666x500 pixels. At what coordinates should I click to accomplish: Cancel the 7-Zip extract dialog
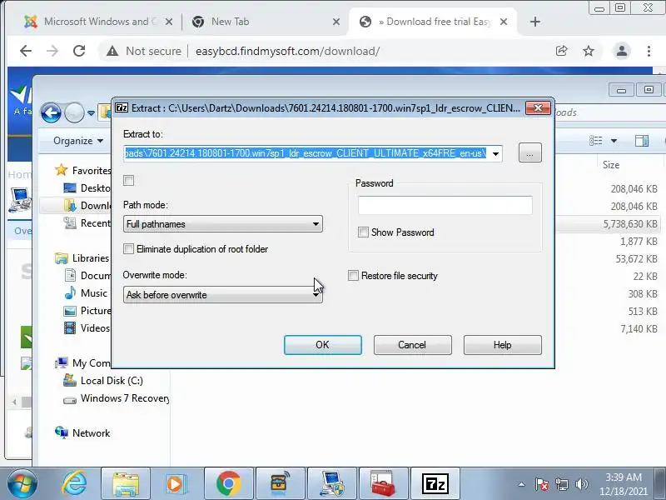(412, 345)
